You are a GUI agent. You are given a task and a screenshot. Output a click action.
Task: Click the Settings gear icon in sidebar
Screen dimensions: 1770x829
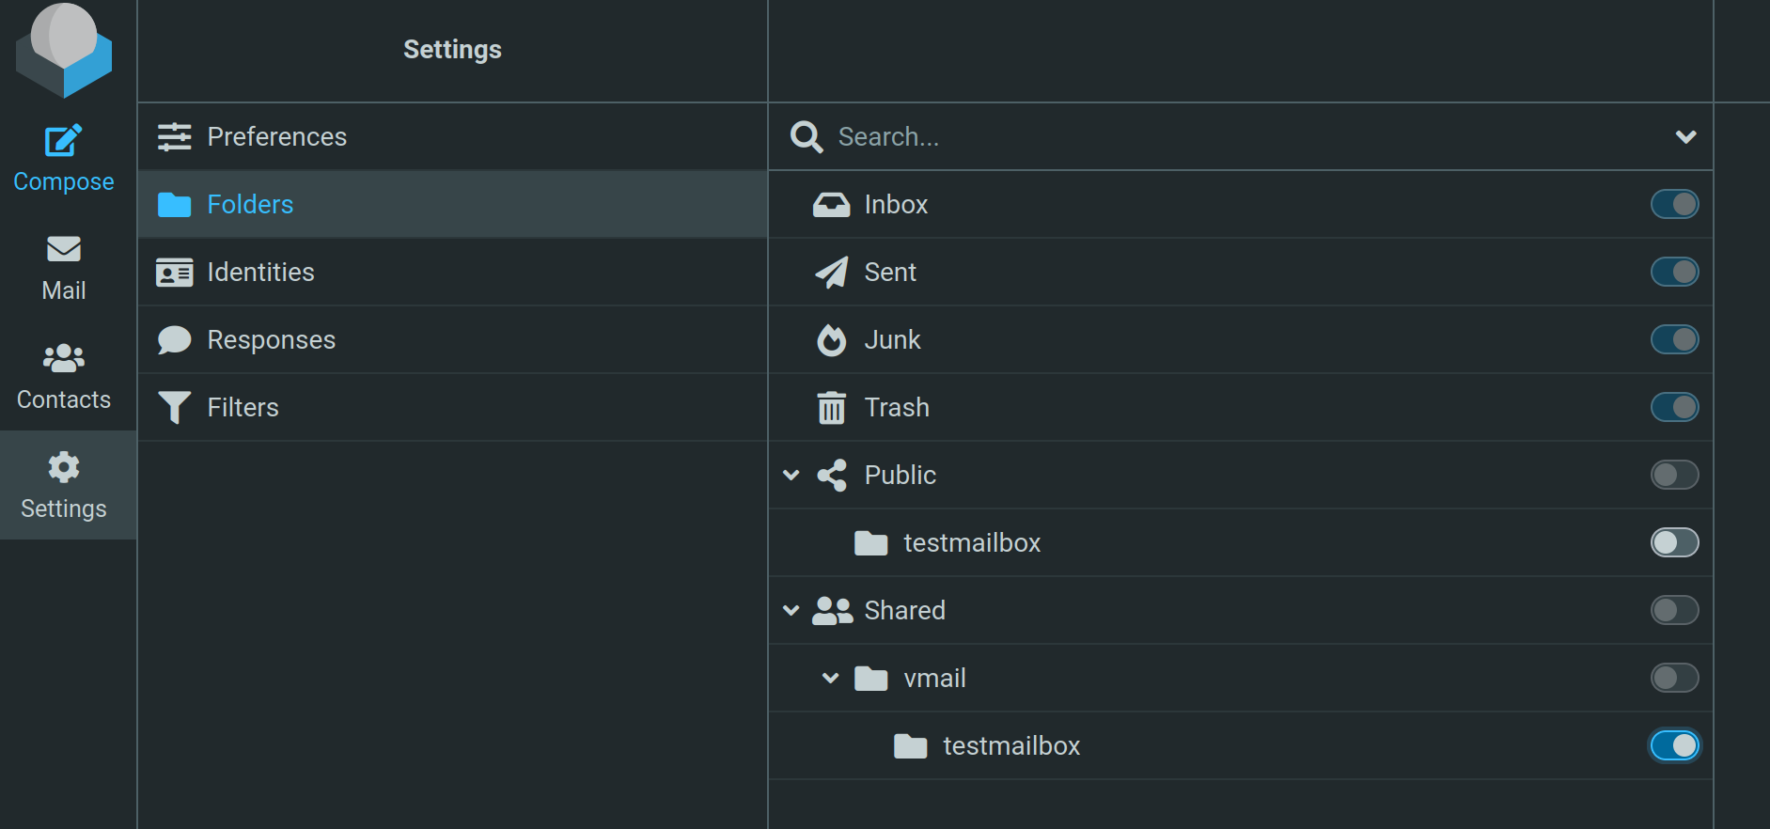click(64, 467)
